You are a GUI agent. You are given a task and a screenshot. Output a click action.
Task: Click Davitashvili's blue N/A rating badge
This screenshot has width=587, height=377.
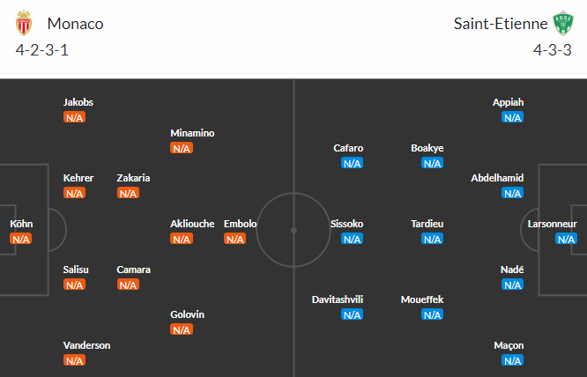352,314
